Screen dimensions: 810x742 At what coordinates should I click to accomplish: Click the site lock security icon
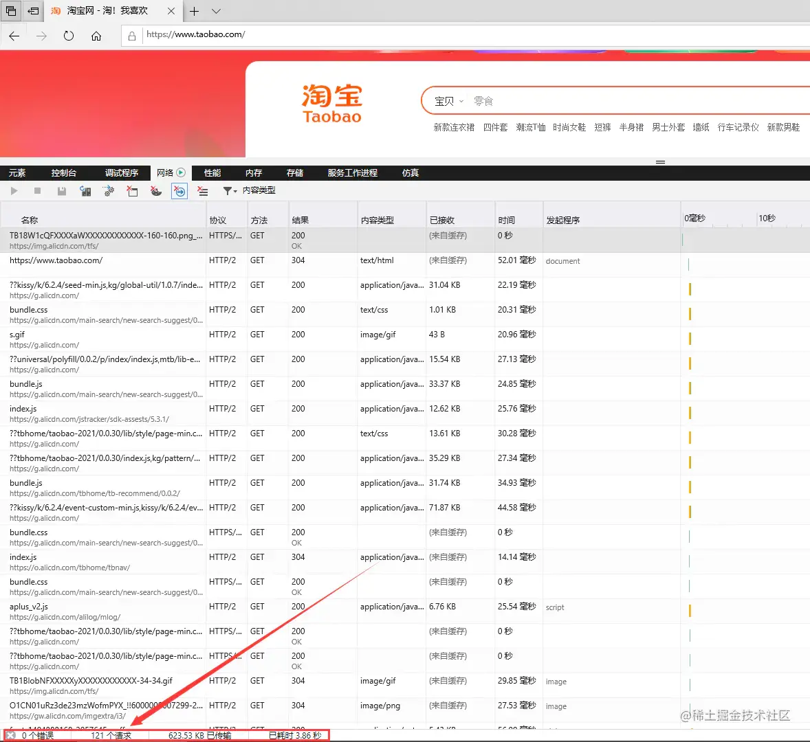point(132,36)
